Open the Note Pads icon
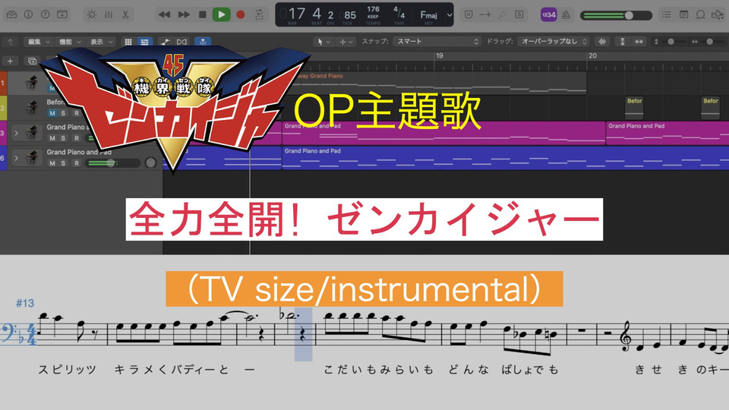The height and width of the screenshot is (410, 729). tap(683, 14)
